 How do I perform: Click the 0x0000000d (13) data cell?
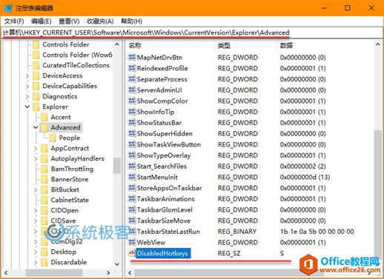coord(305,177)
